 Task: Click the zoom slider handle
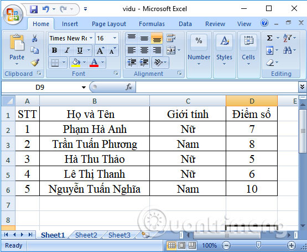pos(258,245)
